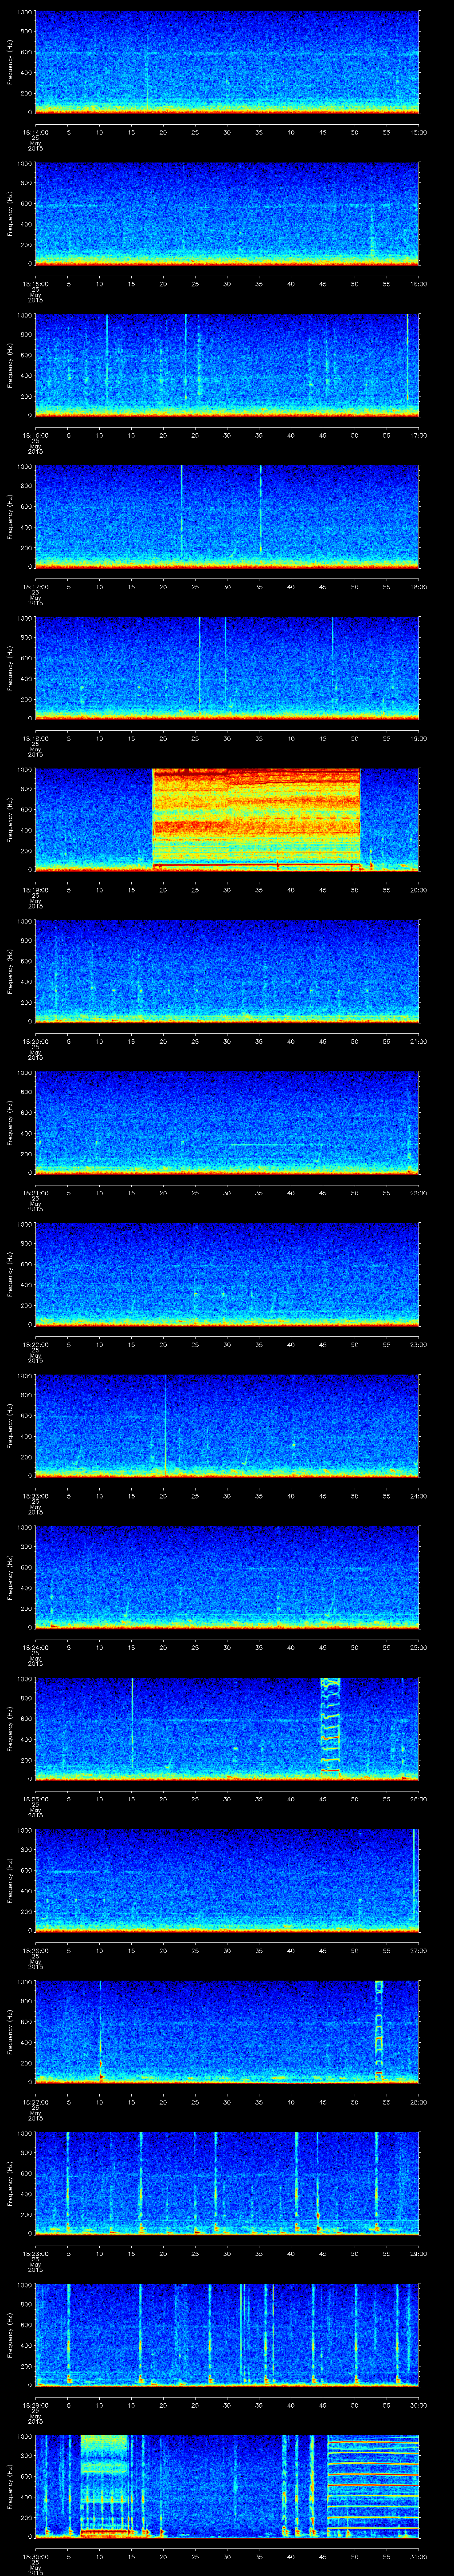This screenshot has width=454, height=2576.
Task: Open the spectrogram panel starting at 18:16:00
Action: (227, 365)
